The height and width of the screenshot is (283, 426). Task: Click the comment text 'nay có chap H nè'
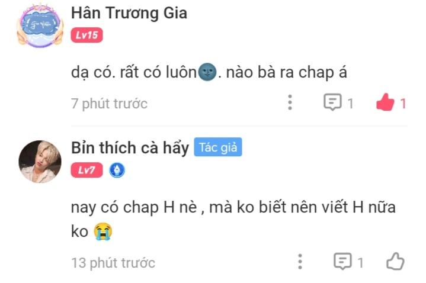[134, 207]
